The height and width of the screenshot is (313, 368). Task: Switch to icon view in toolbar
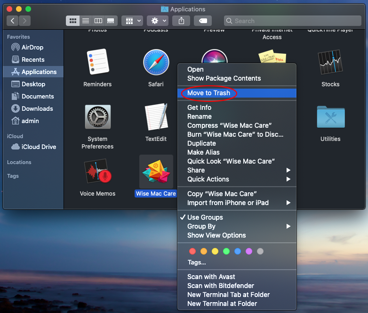coord(73,21)
